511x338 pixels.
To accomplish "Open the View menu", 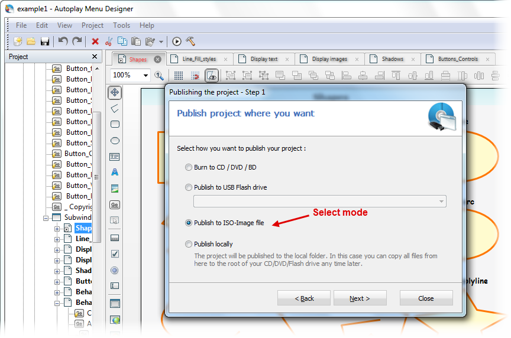I will pos(64,25).
